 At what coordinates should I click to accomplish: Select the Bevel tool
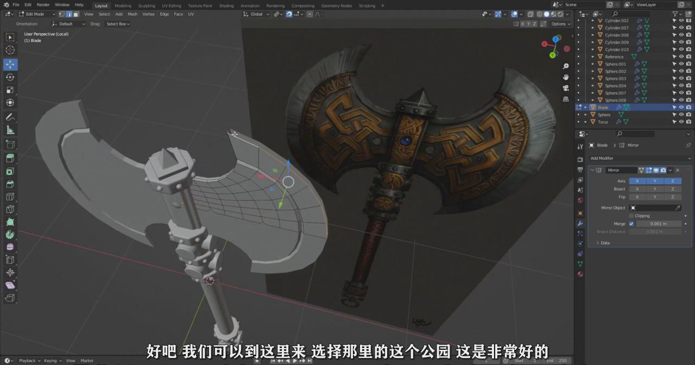pos(10,184)
